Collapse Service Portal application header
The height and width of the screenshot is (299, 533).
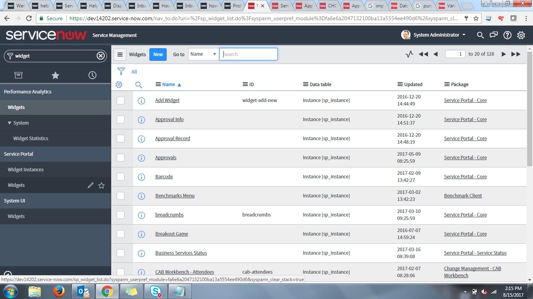pos(55,154)
